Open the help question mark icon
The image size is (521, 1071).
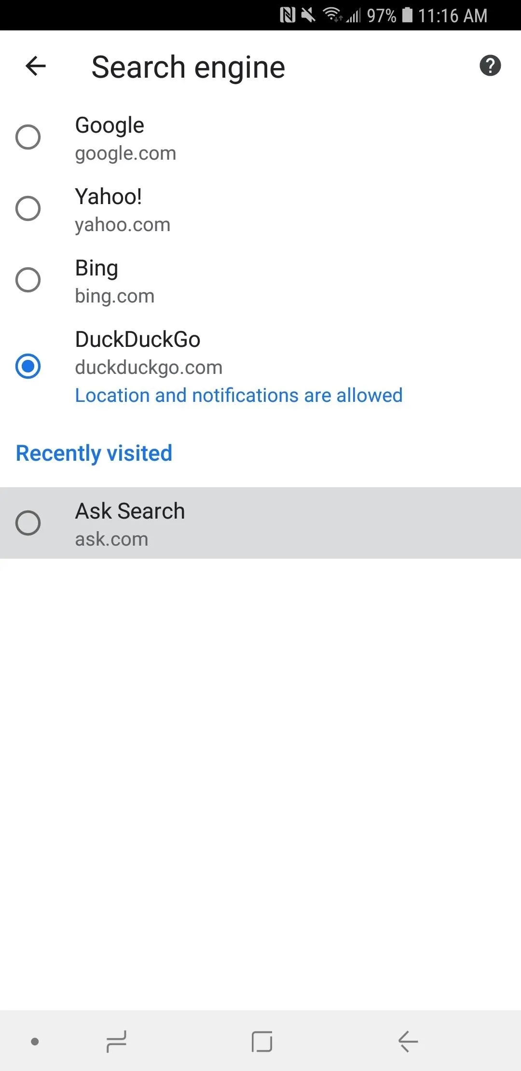(x=490, y=66)
